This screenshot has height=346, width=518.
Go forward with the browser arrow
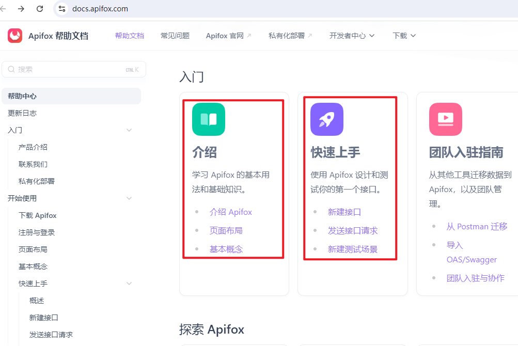point(21,9)
